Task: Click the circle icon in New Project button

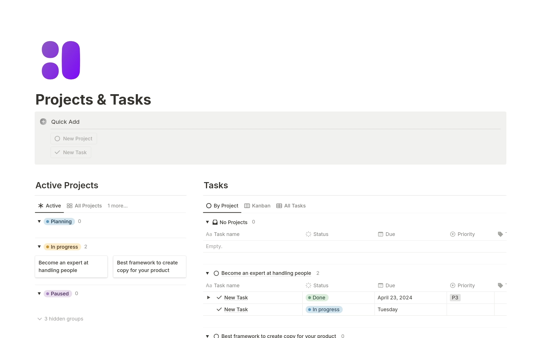Action: 57,139
